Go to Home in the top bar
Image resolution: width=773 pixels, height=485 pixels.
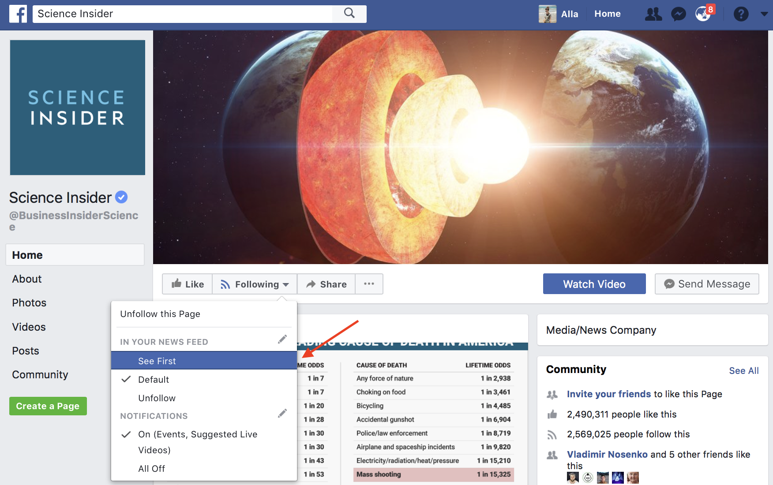607,14
